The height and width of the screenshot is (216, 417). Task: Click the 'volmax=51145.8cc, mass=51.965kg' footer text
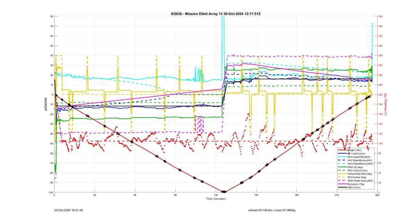tap(271, 210)
